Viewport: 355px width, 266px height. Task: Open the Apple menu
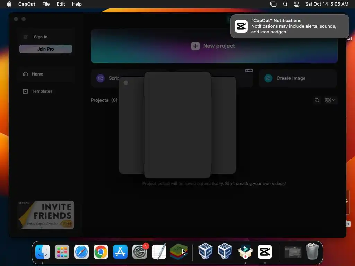[9, 4]
